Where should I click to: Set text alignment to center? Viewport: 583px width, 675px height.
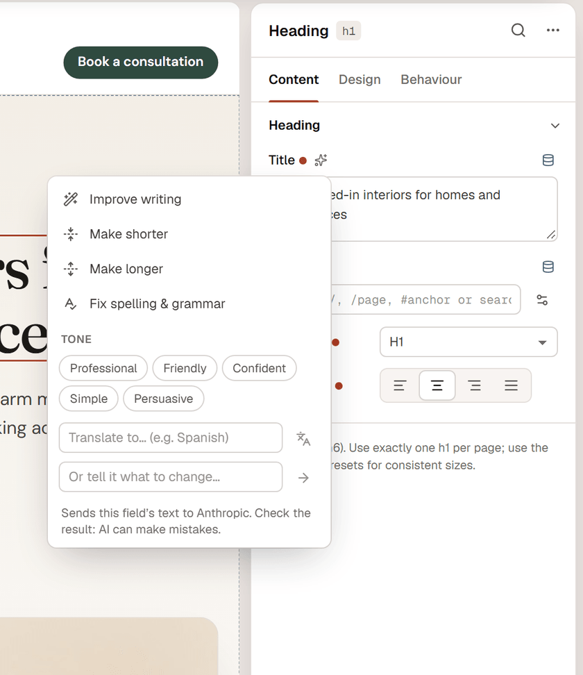[x=437, y=385]
